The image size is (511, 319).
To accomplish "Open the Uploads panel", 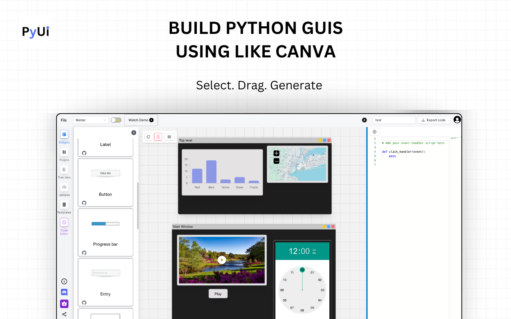I will pyautogui.click(x=64, y=189).
